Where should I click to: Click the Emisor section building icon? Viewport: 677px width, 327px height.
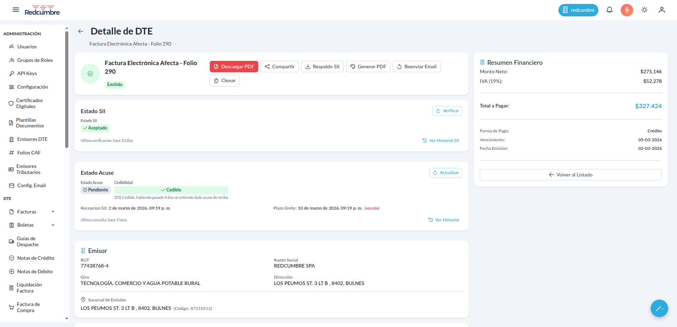click(x=83, y=250)
